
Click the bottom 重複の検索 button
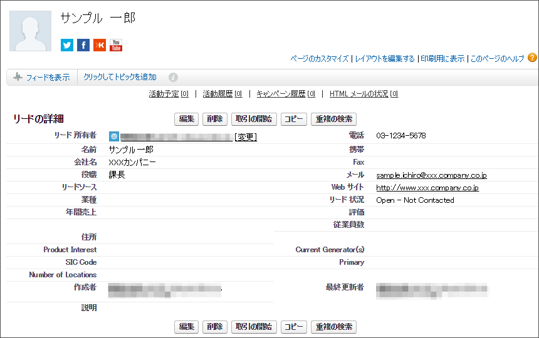pyautogui.click(x=334, y=327)
